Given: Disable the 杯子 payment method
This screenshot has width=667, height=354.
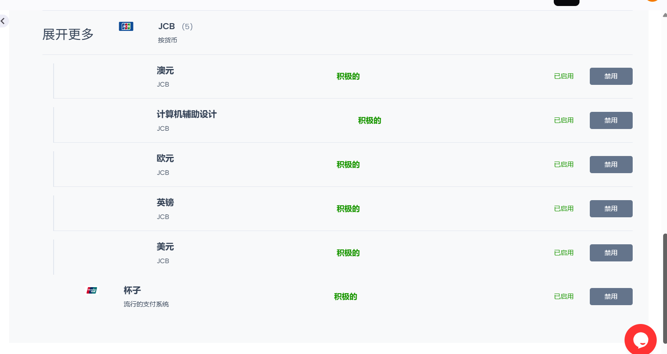Looking at the screenshot, I should [x=611, y=297].
